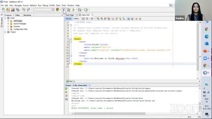The width and height of the screenshot is (212, 119).
Task: Open Run Project dropdown arrow
Action: [x=76, y=10]
